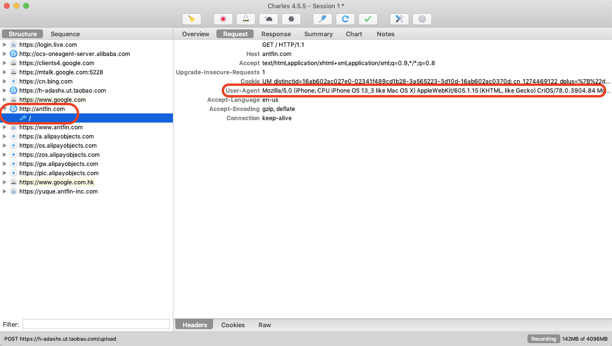Select the https://clients4.google.com host row
This screenshot has width=612, height=346.
[86, 63]
